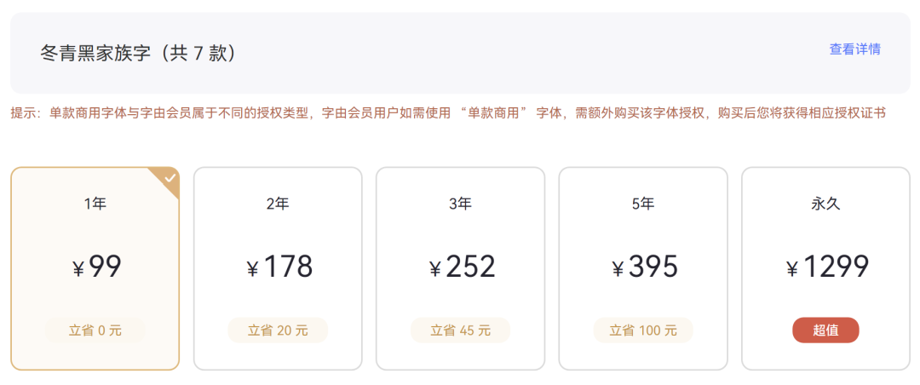Click the ¥252 price

click(x=462, y=267)
